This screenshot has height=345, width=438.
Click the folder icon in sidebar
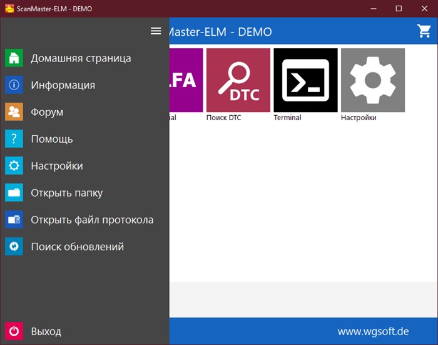point(14,192)
